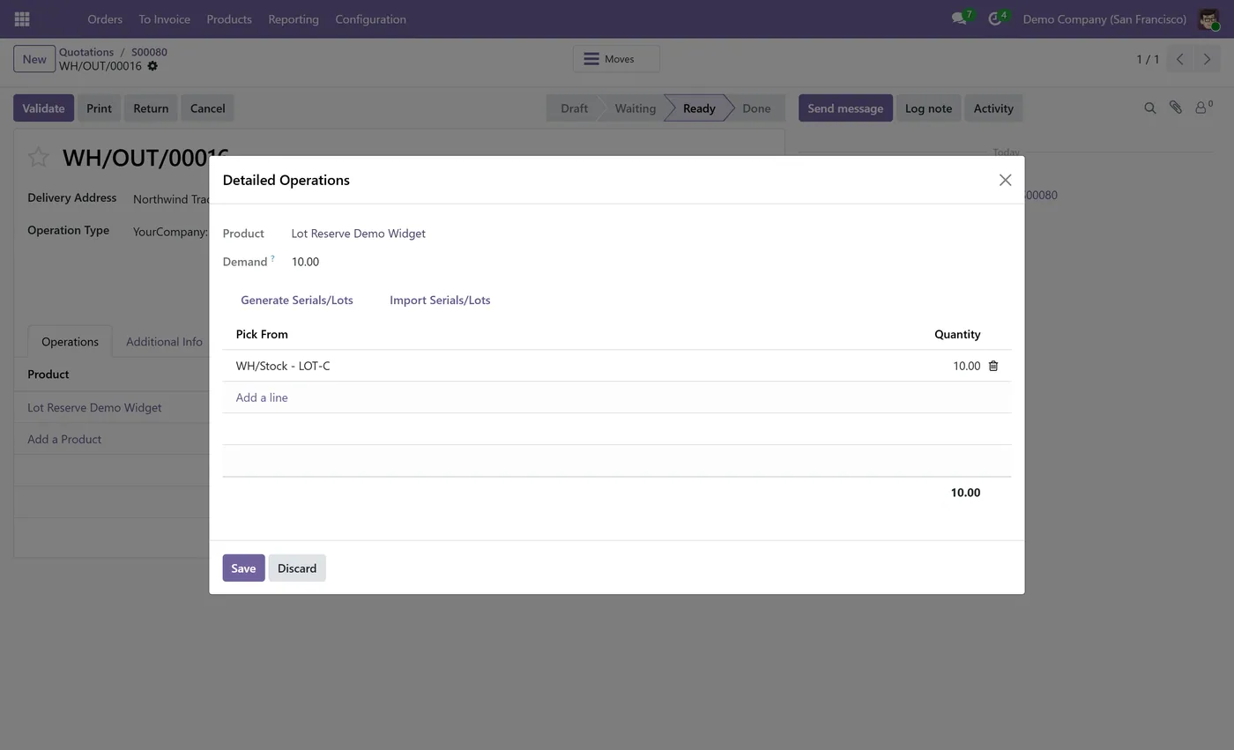Go to previous record arrow
Viewport: 1234px width, 750px height.
1179,59
